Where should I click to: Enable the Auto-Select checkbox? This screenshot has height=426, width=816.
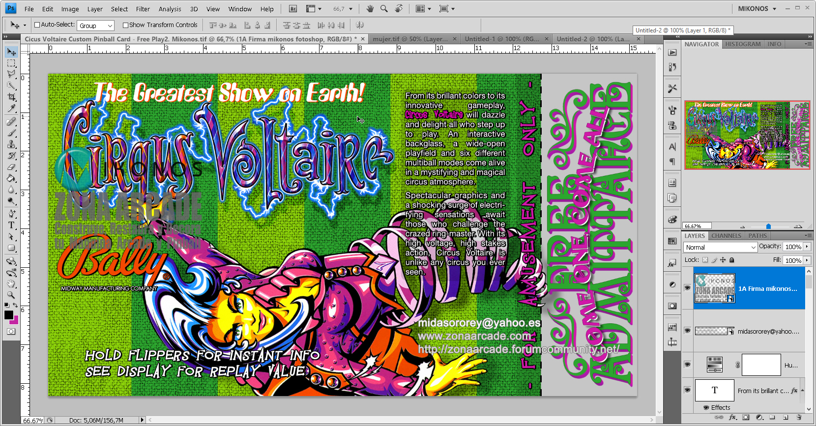click(37, 25)
